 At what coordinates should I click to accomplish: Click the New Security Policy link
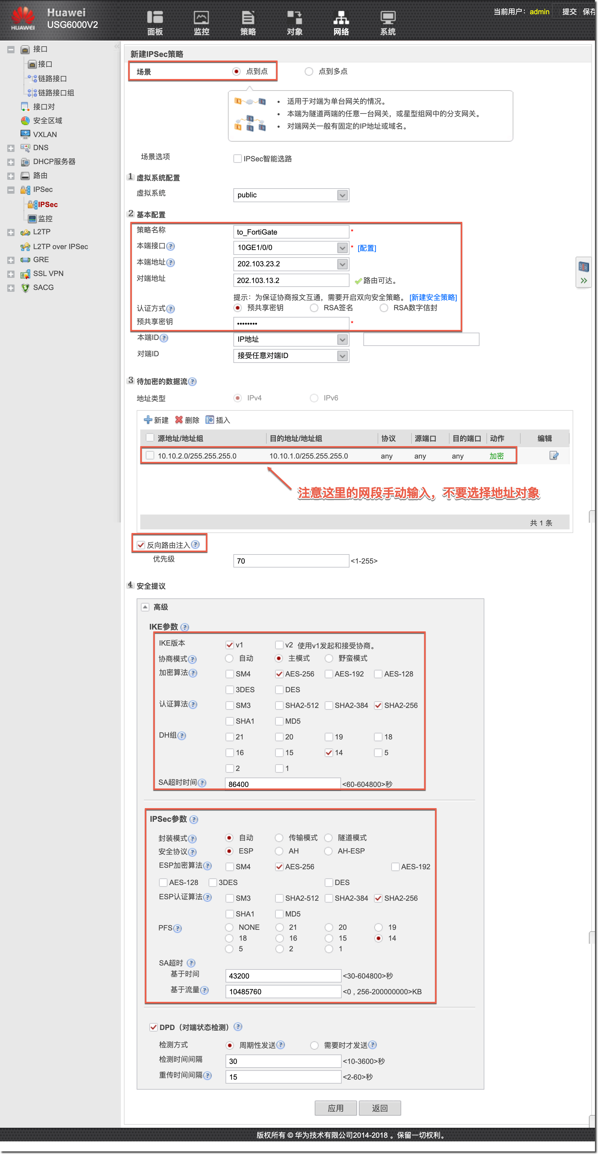[x=433, y=297]
